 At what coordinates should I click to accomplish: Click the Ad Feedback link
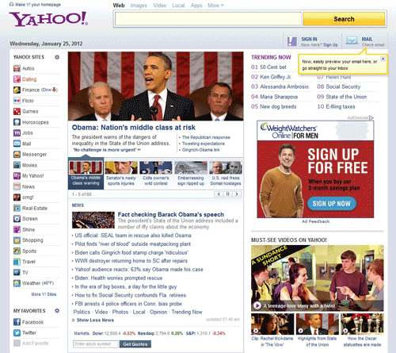click(x=316, y=221)
